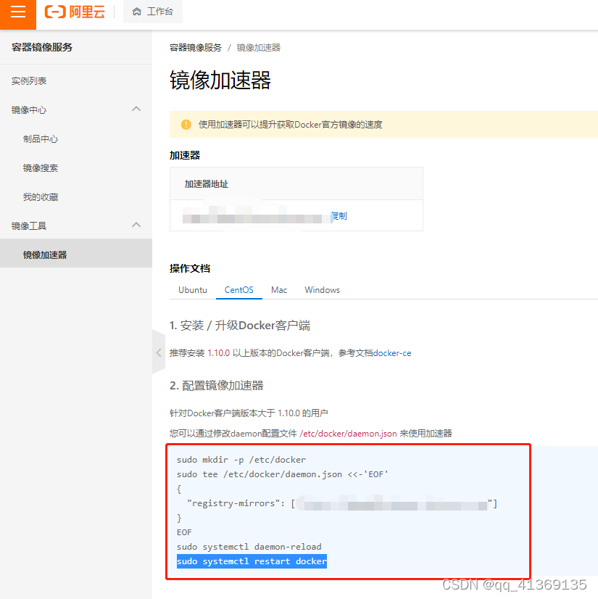Open the hamburger menu in top bar
The height and width of the screenshot is (599, 598).
(x=18, y=12)
